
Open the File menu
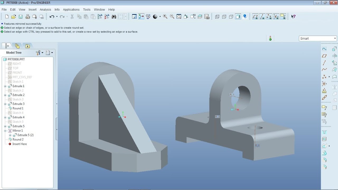coord(4,9)
